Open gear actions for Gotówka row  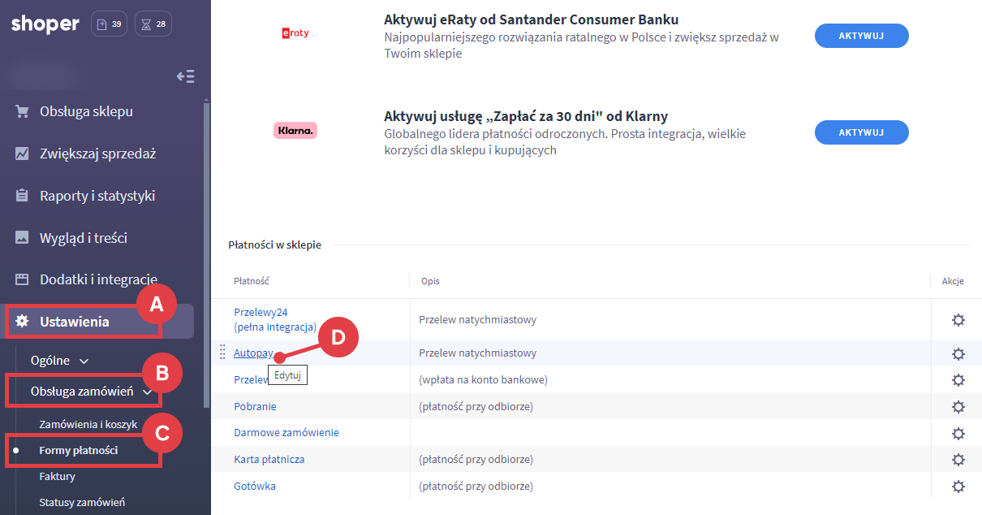pos(958,487)
